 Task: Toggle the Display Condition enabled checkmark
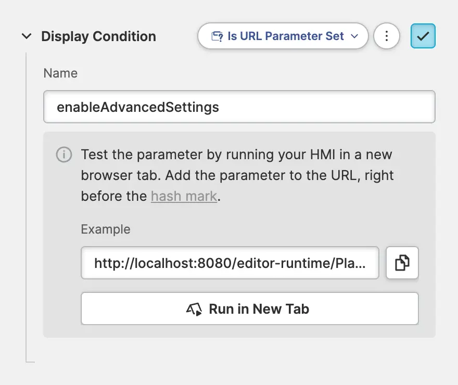423,36
